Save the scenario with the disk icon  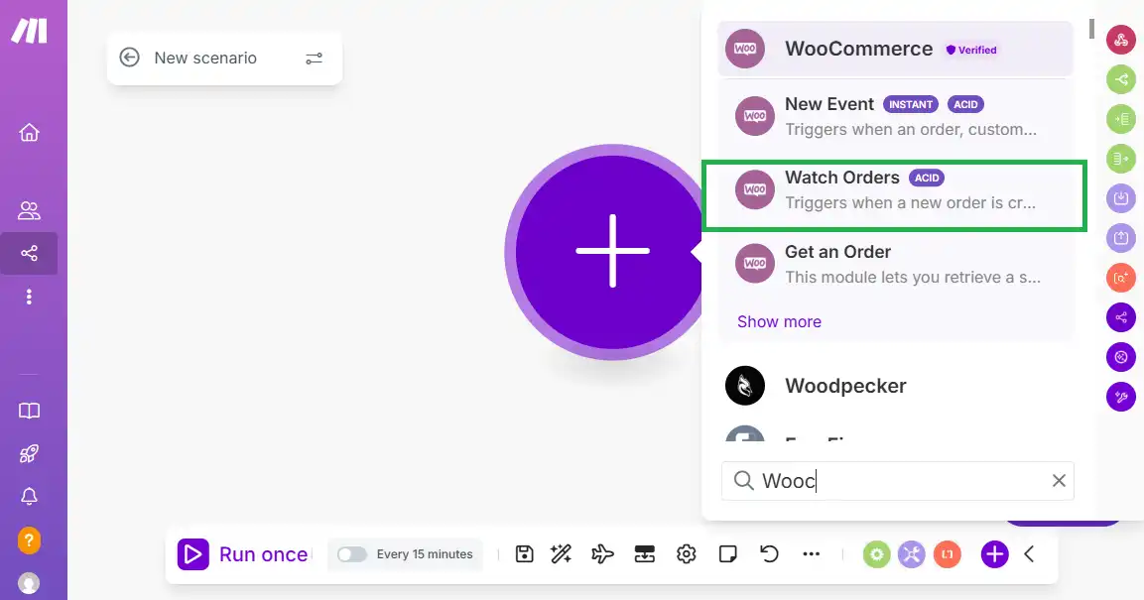[x=524, y=554]
